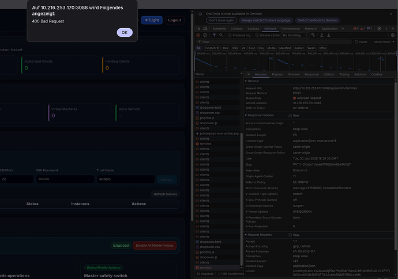Toggle the All request type filter
398x279 pixels.
pyautogui.click(x=198, y=48)
